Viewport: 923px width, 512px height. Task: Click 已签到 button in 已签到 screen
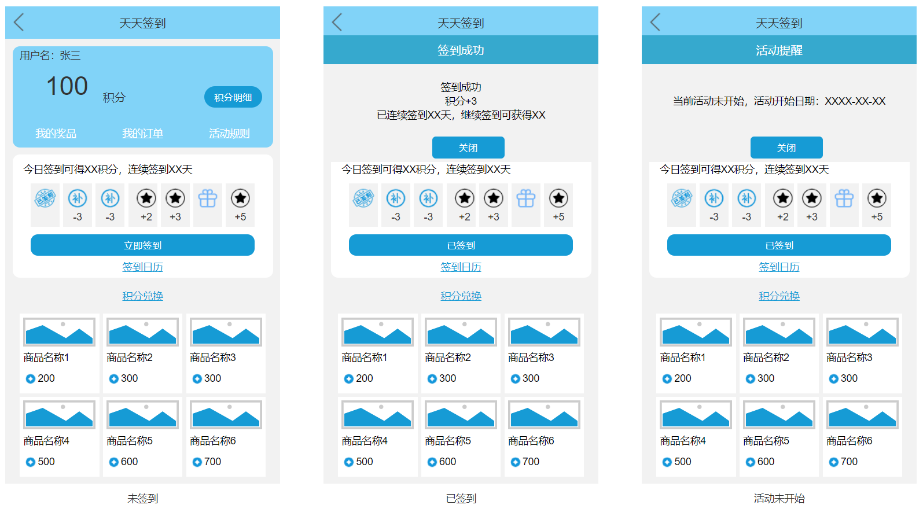pos(461,245)
